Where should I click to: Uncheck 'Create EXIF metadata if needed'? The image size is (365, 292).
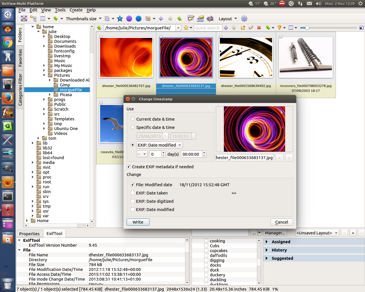[129, 167]
